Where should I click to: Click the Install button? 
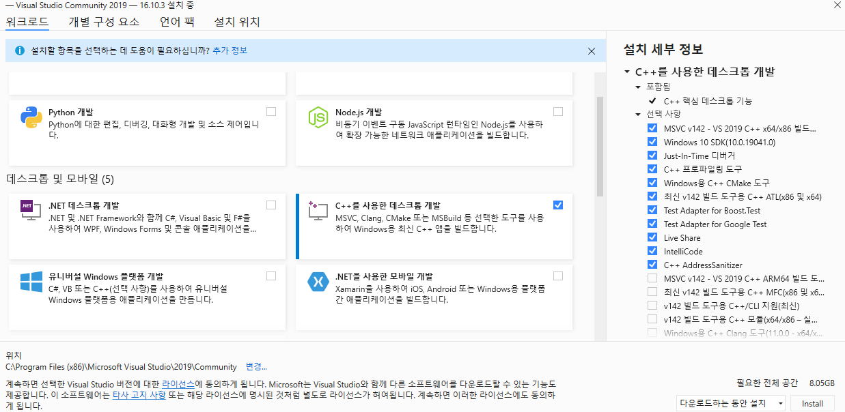click(x=812, y=403)
